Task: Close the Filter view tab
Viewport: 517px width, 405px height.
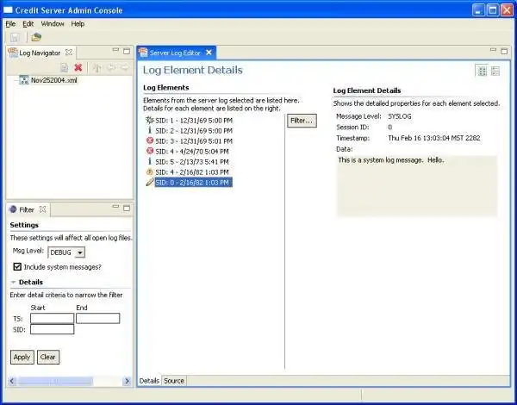Action: [x=42, y=209]
